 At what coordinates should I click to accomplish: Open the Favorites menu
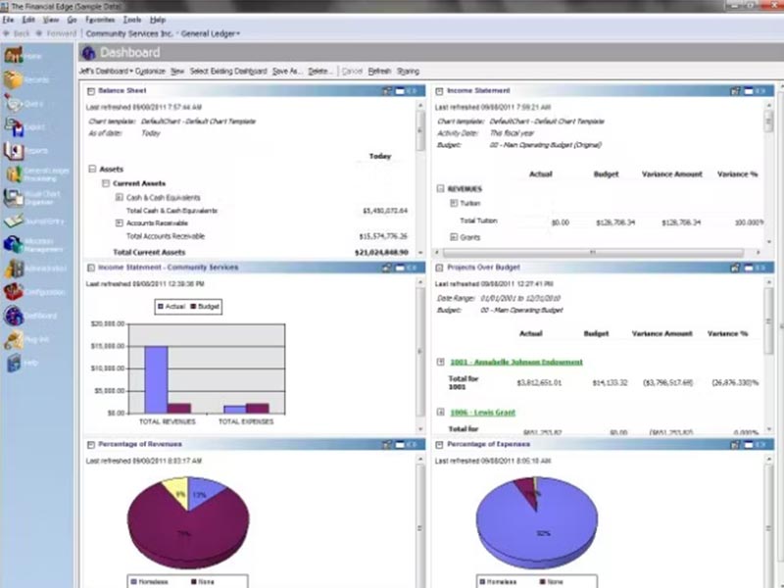tap(101, 20)
